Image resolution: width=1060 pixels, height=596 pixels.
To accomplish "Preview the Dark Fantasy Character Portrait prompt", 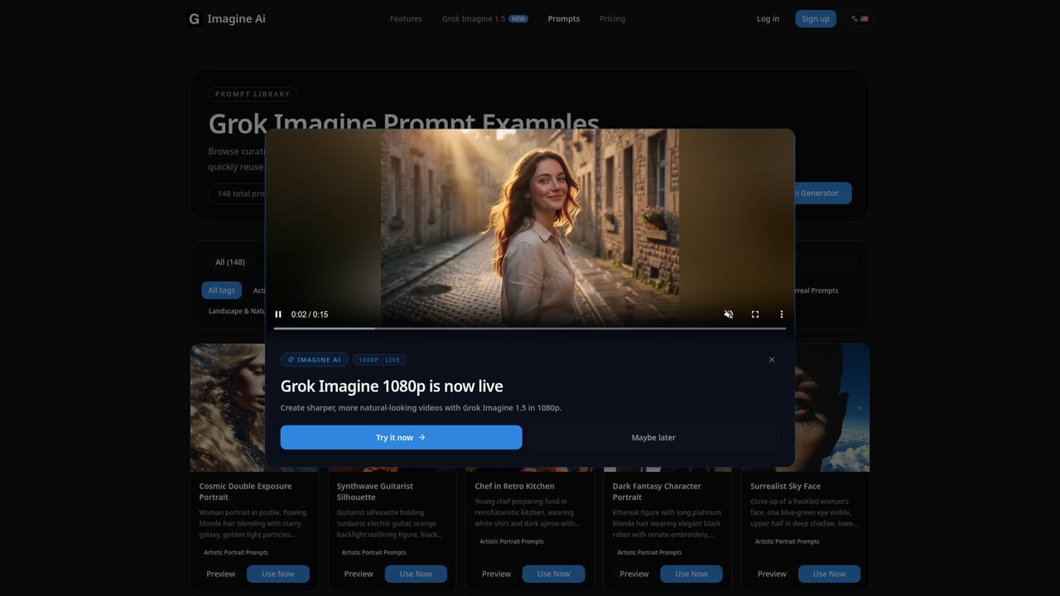I will (634, 574).
